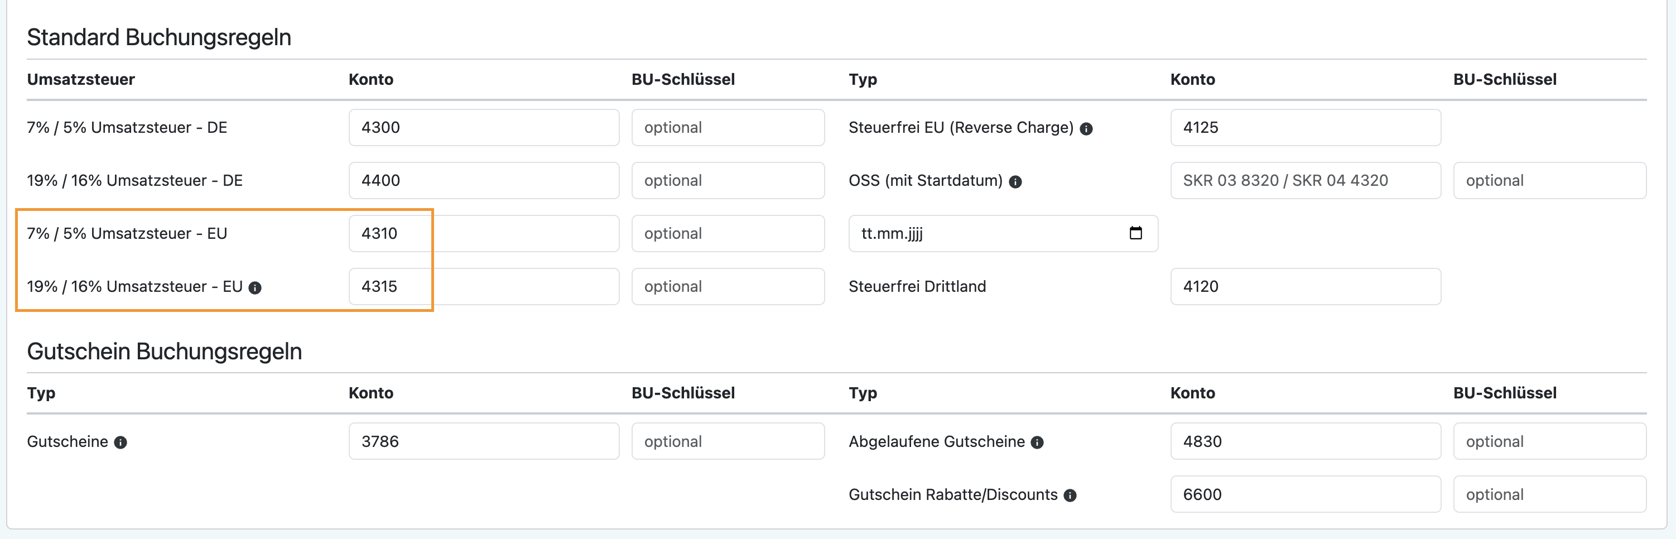Click info icon beside OSS (mit Startdatum)
The height and width of the screenshot is (539, 1676).
click(x=1015, y=182)
